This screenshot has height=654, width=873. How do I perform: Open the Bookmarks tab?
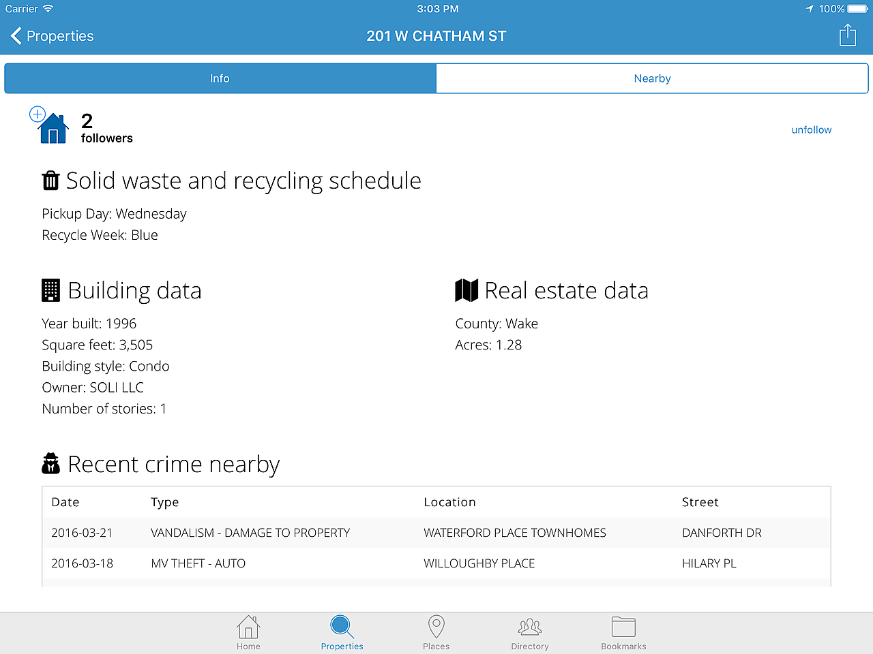623,632
